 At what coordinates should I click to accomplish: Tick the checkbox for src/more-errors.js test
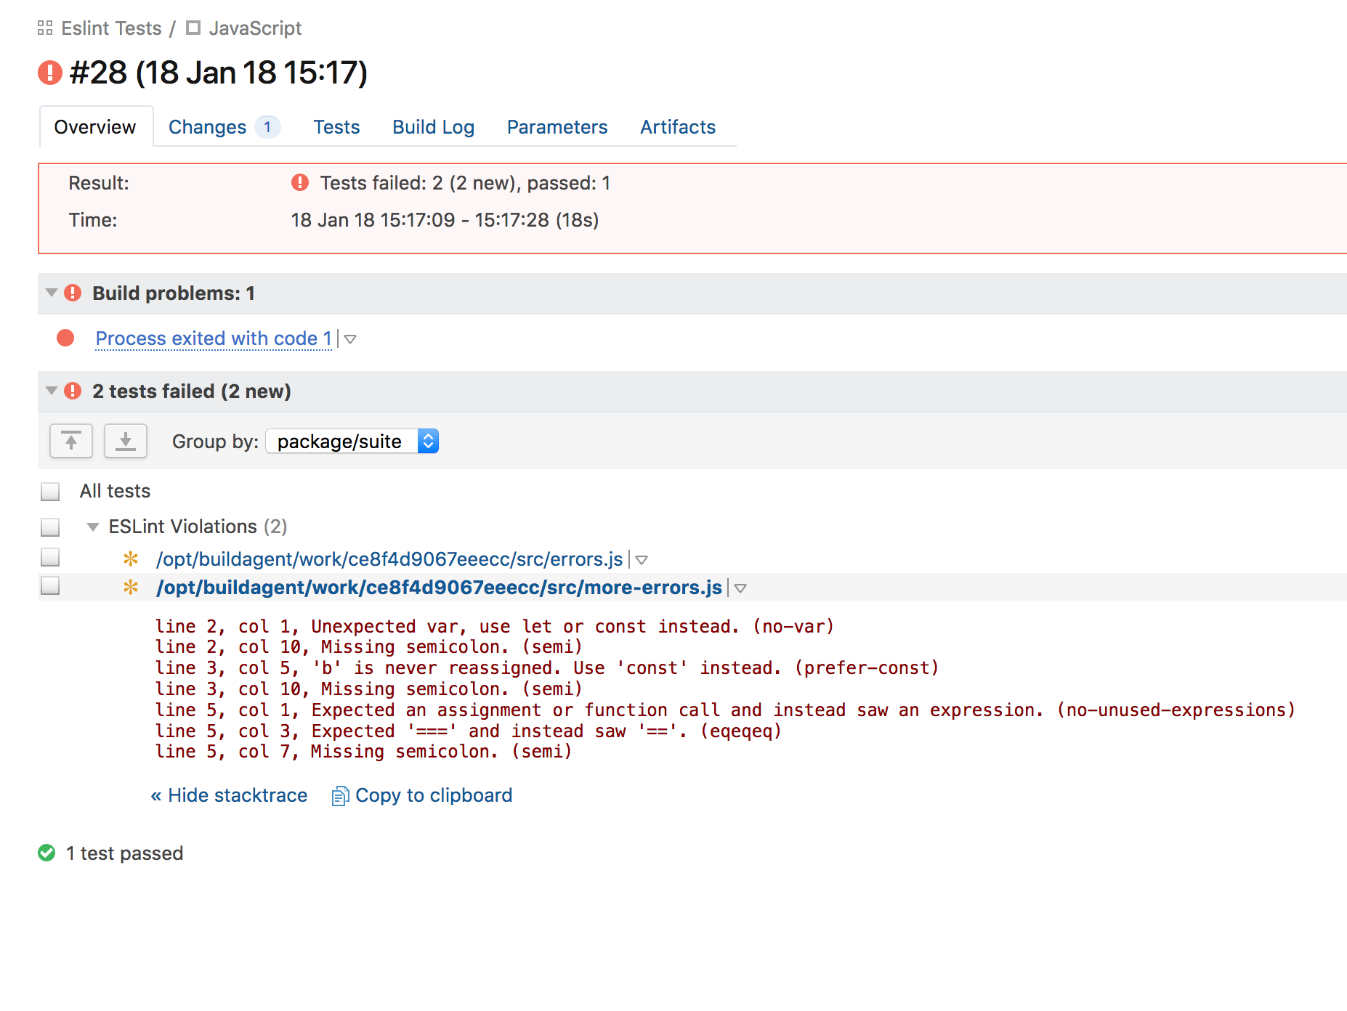click(x=50, y=585)
